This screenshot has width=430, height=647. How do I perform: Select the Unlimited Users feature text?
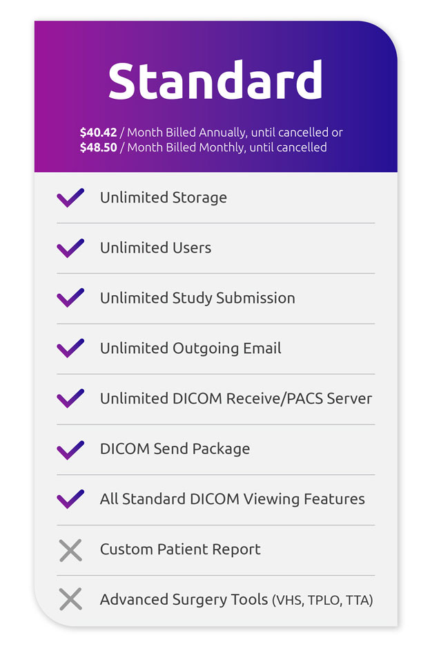[156, 248]
